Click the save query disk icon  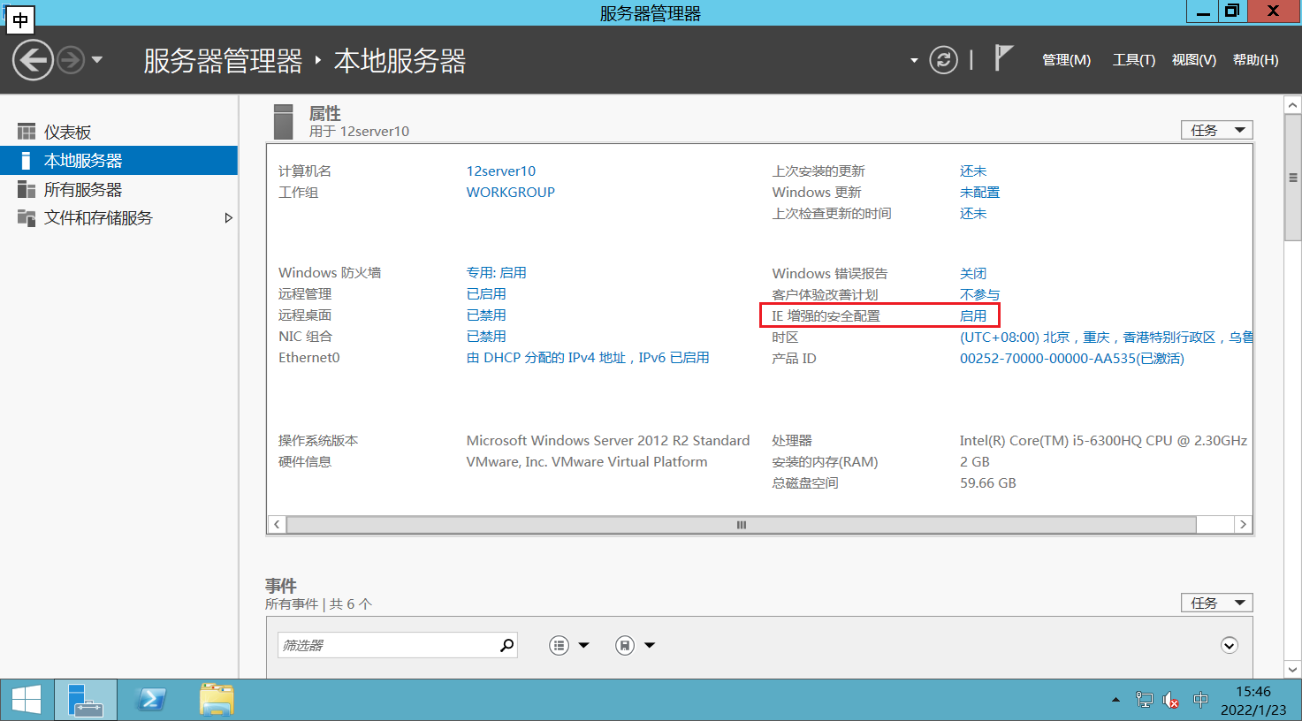(625, 645)
